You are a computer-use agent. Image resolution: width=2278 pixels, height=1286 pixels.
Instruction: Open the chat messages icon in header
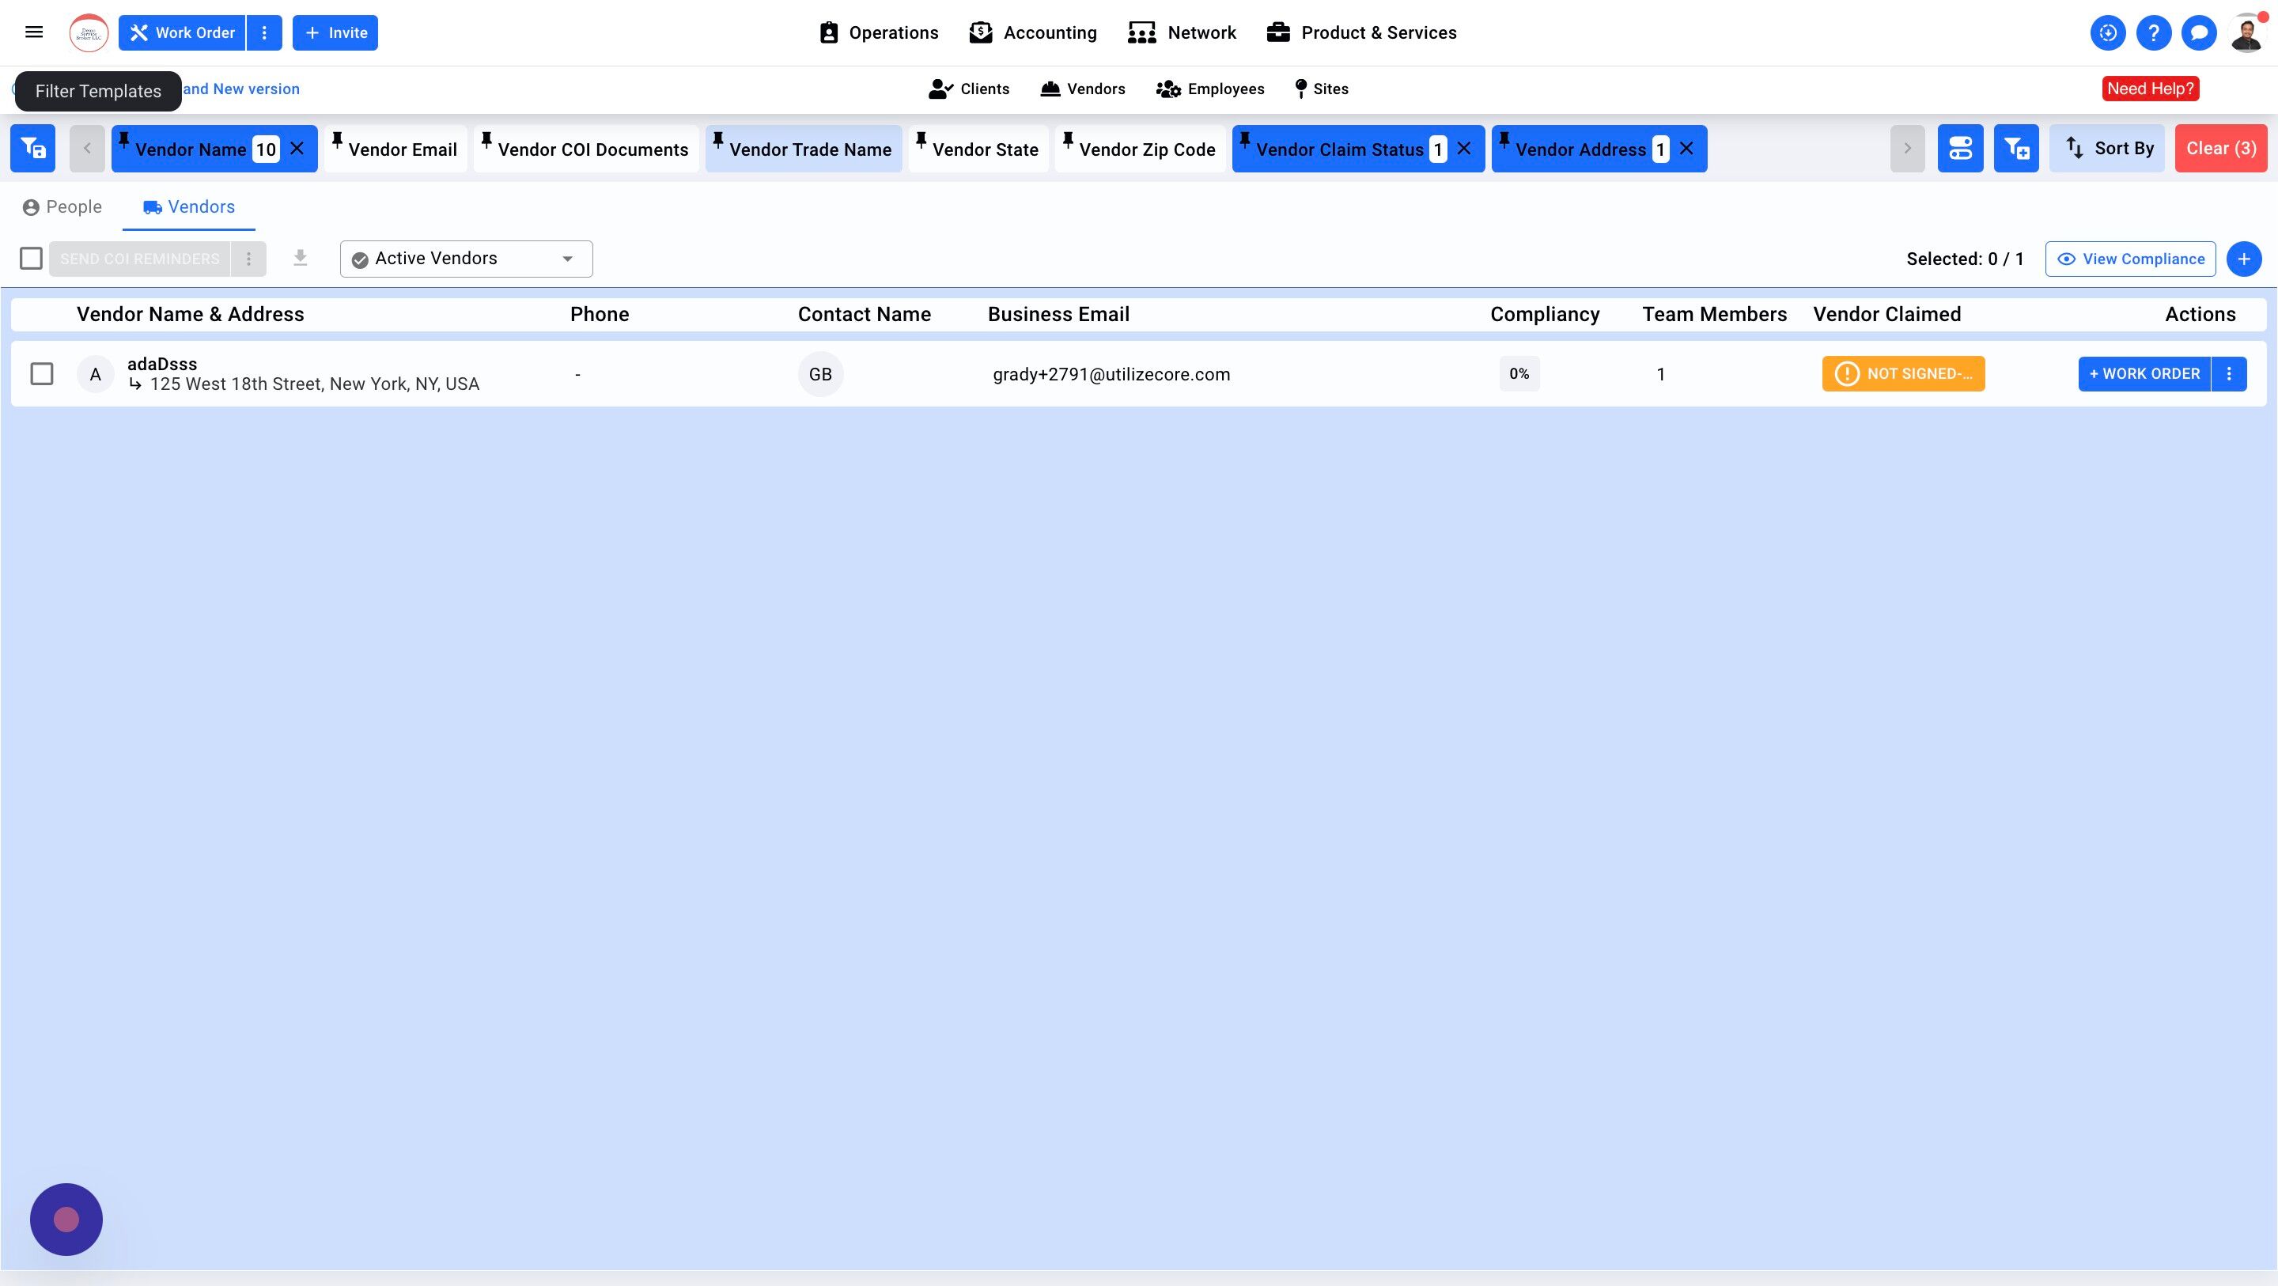[2198, 33]
